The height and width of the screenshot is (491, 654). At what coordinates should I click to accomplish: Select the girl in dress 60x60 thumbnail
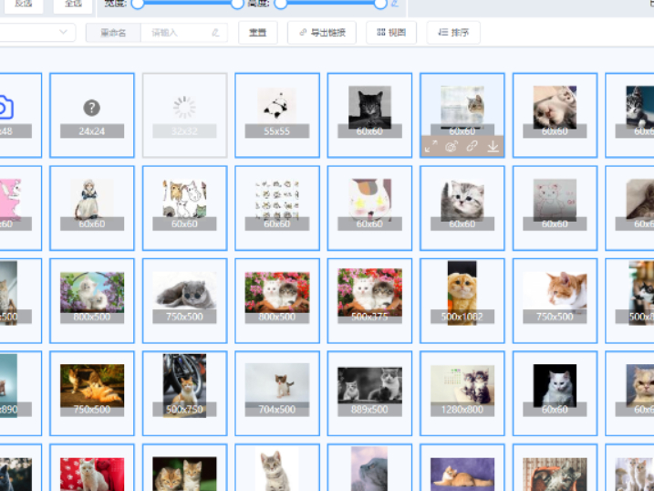[x=92, y=208]
